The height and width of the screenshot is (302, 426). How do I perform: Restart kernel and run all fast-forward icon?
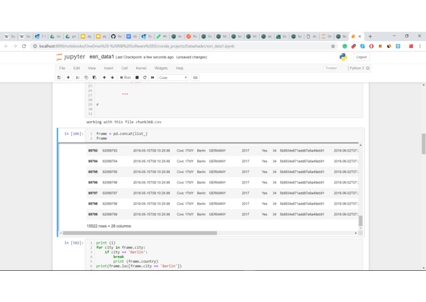(x=153, y=78)
